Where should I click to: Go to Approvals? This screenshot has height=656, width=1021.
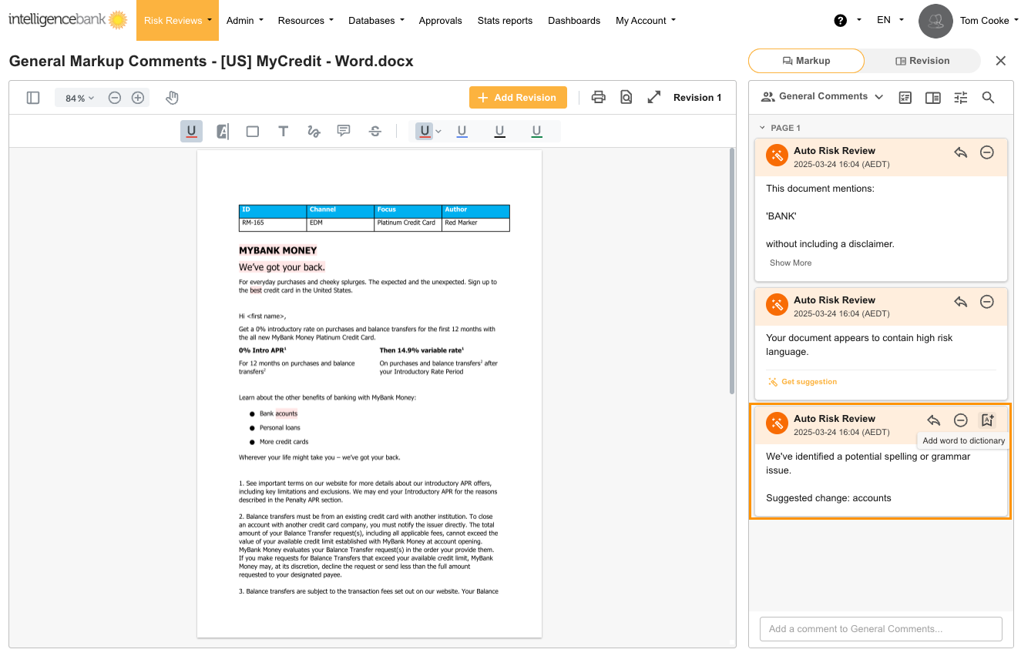point(441,21)
